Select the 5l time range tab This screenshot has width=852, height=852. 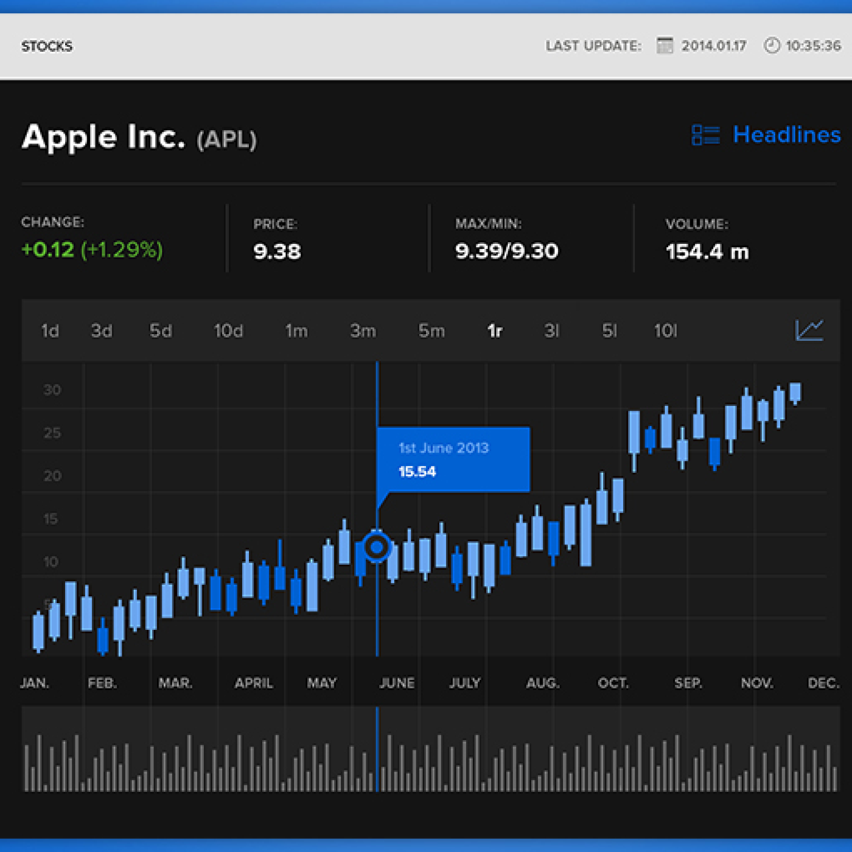[609, 331]
